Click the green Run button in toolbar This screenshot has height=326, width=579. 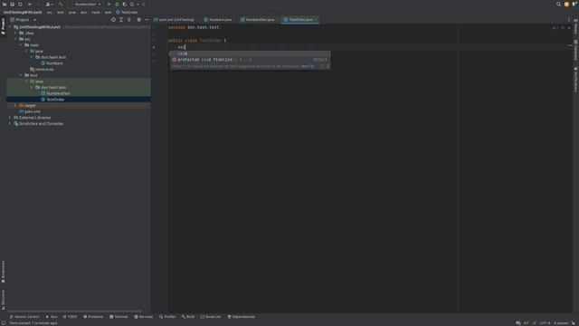click(x=109, y=4)
